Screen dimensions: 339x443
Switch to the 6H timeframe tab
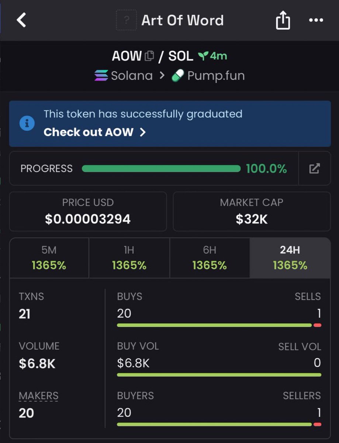[210, 258]
